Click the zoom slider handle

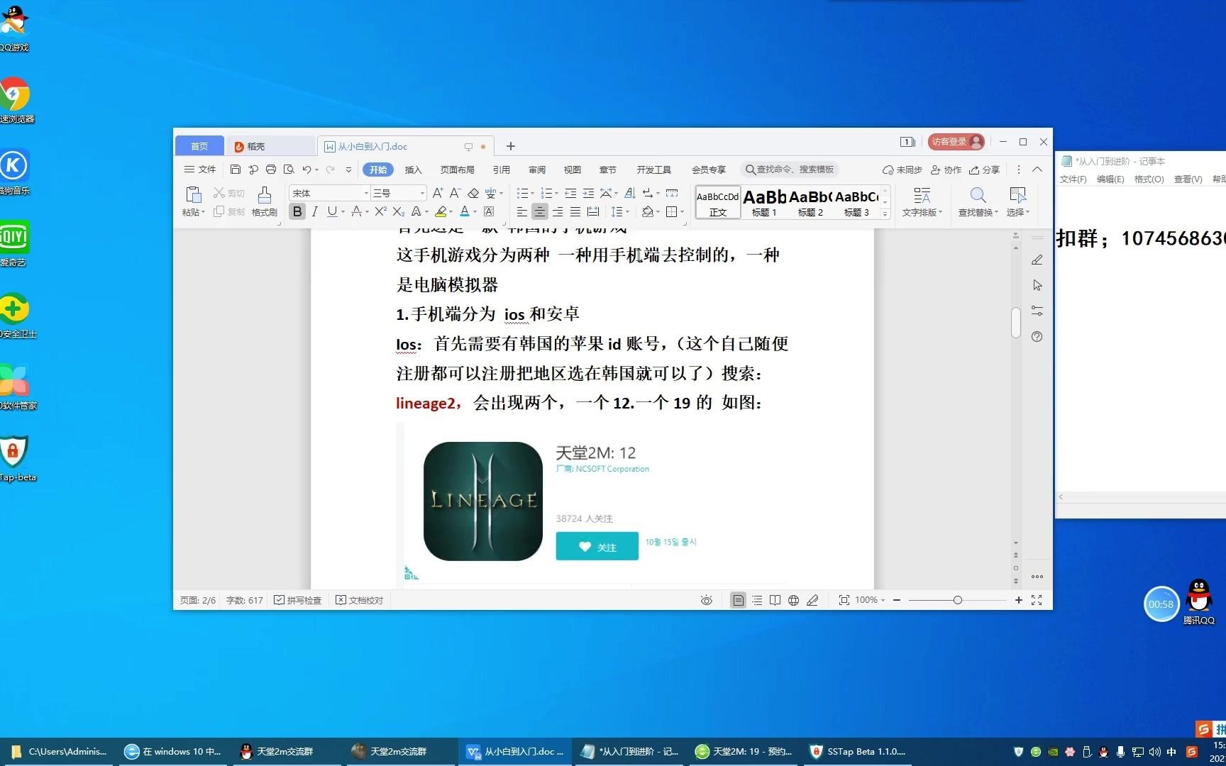pyautogui.click(x=958, y=600)
